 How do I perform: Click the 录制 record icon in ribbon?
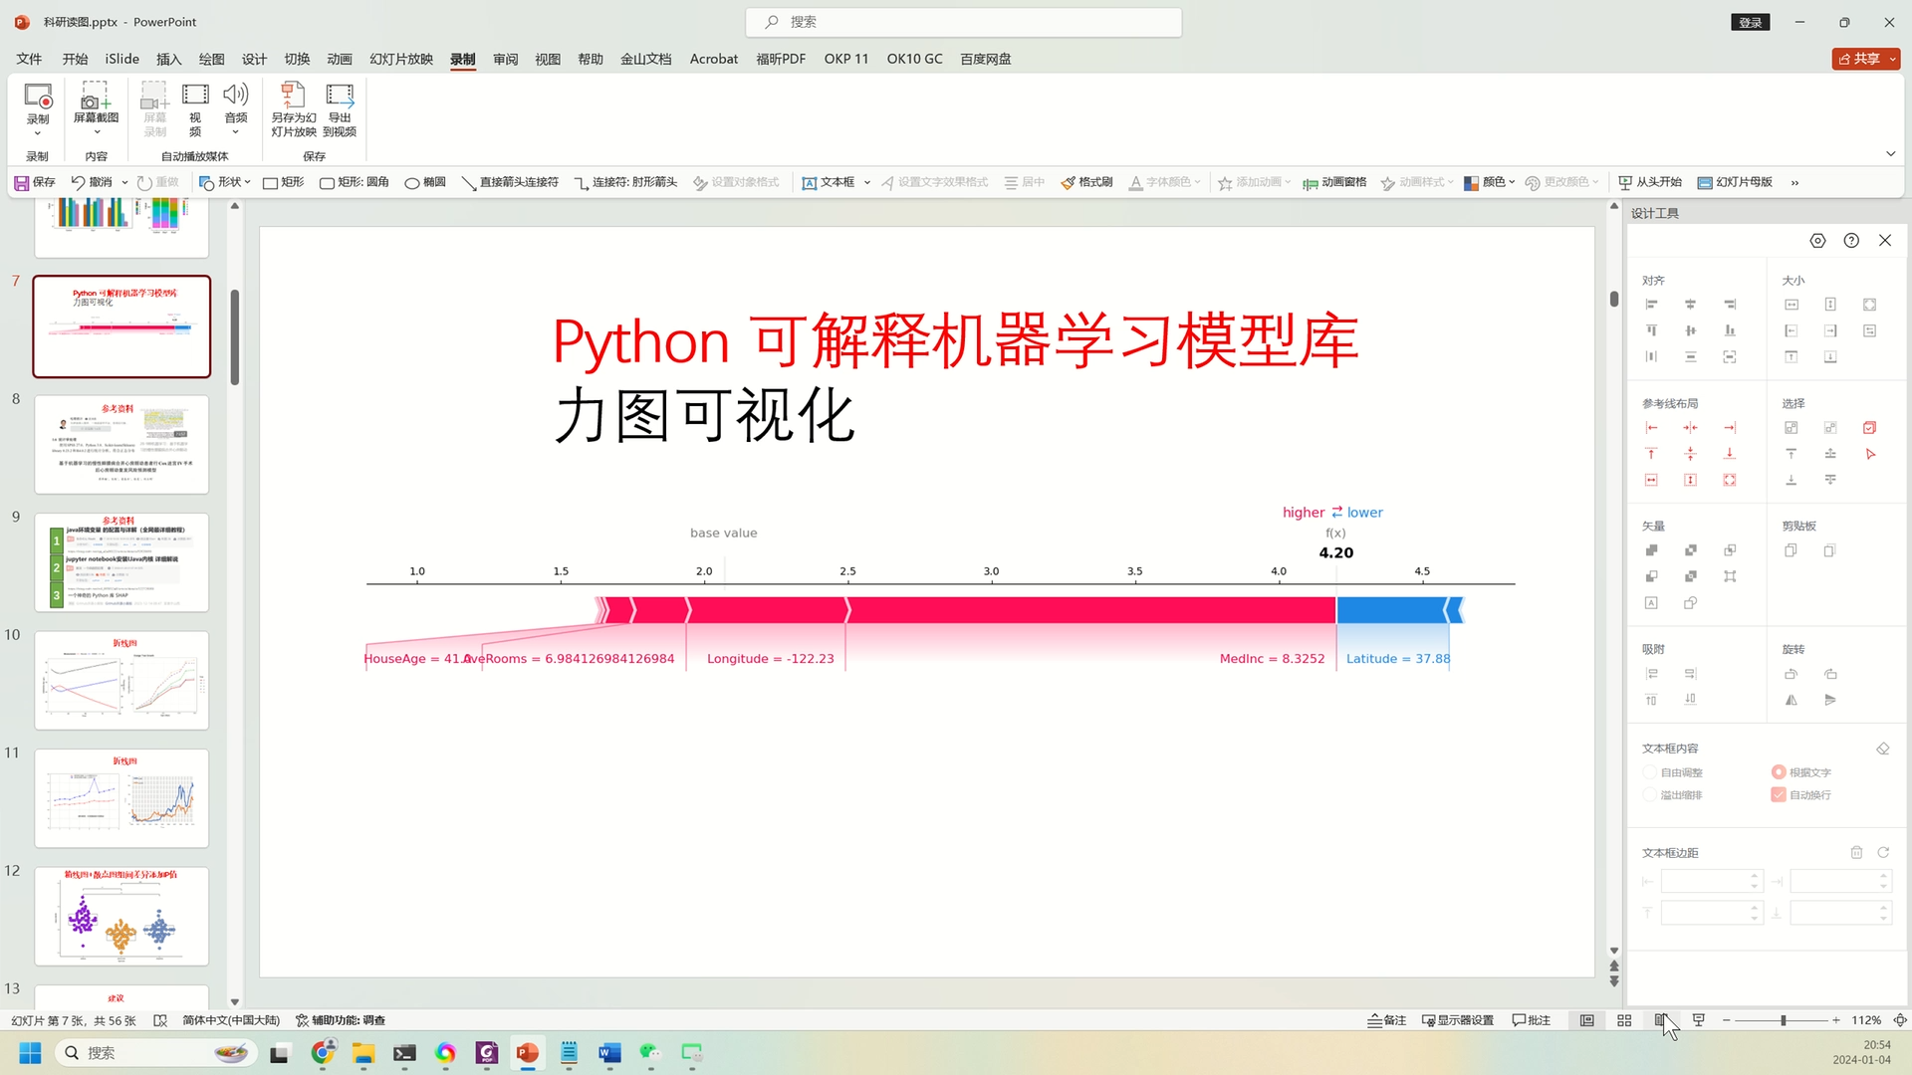38,98
